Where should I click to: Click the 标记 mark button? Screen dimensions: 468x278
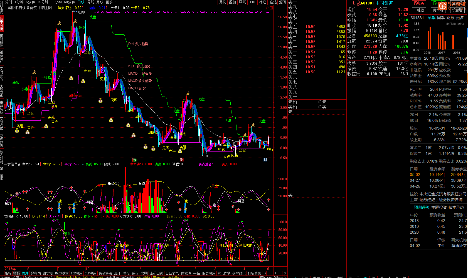click(x=262, y=2)
